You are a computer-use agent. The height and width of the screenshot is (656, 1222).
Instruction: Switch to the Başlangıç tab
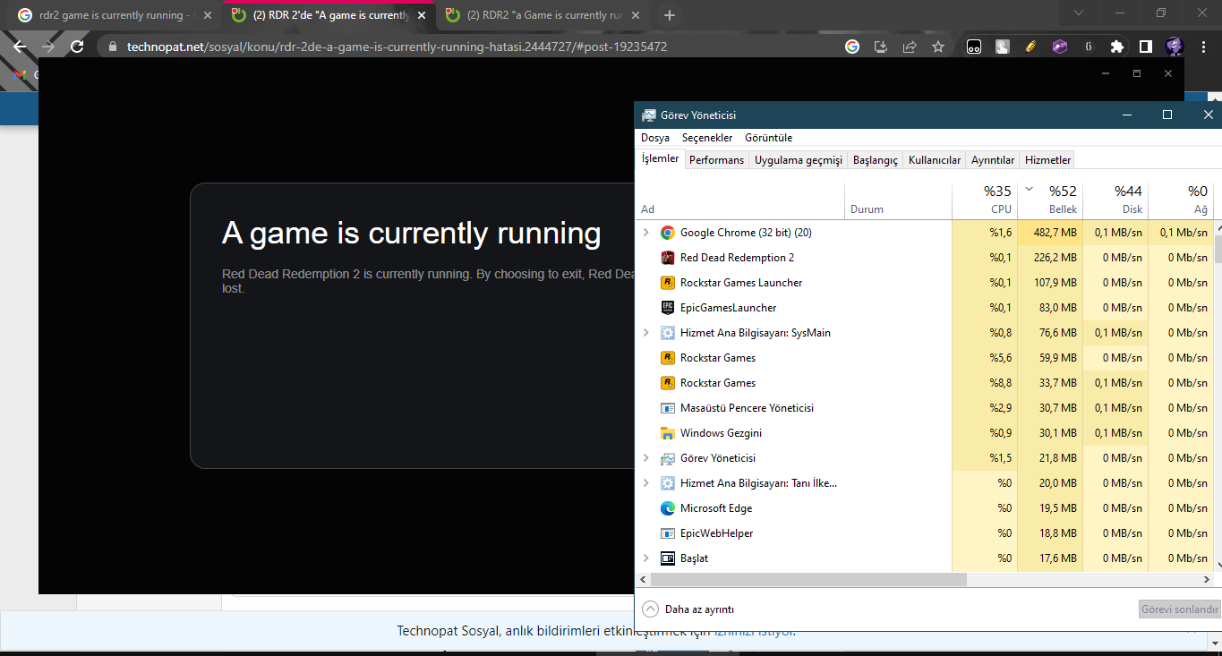click(x=876, y=160)
